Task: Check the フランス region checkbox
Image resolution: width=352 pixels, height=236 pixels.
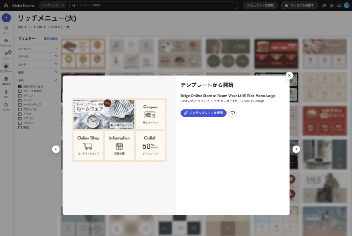Action: tap(20, 123)
